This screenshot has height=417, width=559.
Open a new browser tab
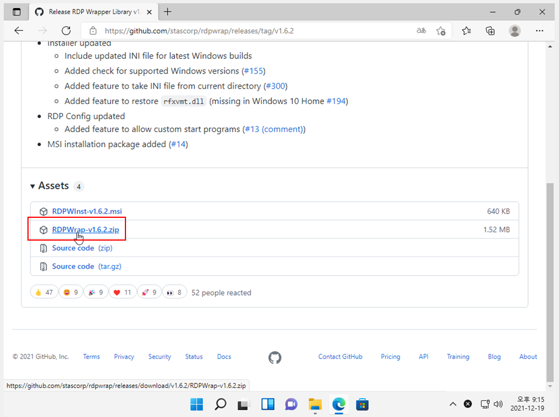coord(167,12)
